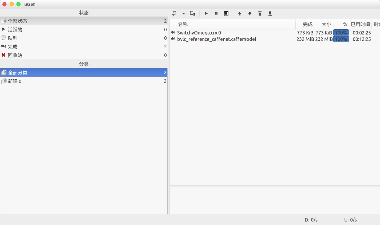
Task: Click the 00:02:25 elapsed time cell
Action: pyautogui.click(x=362, y=33)
